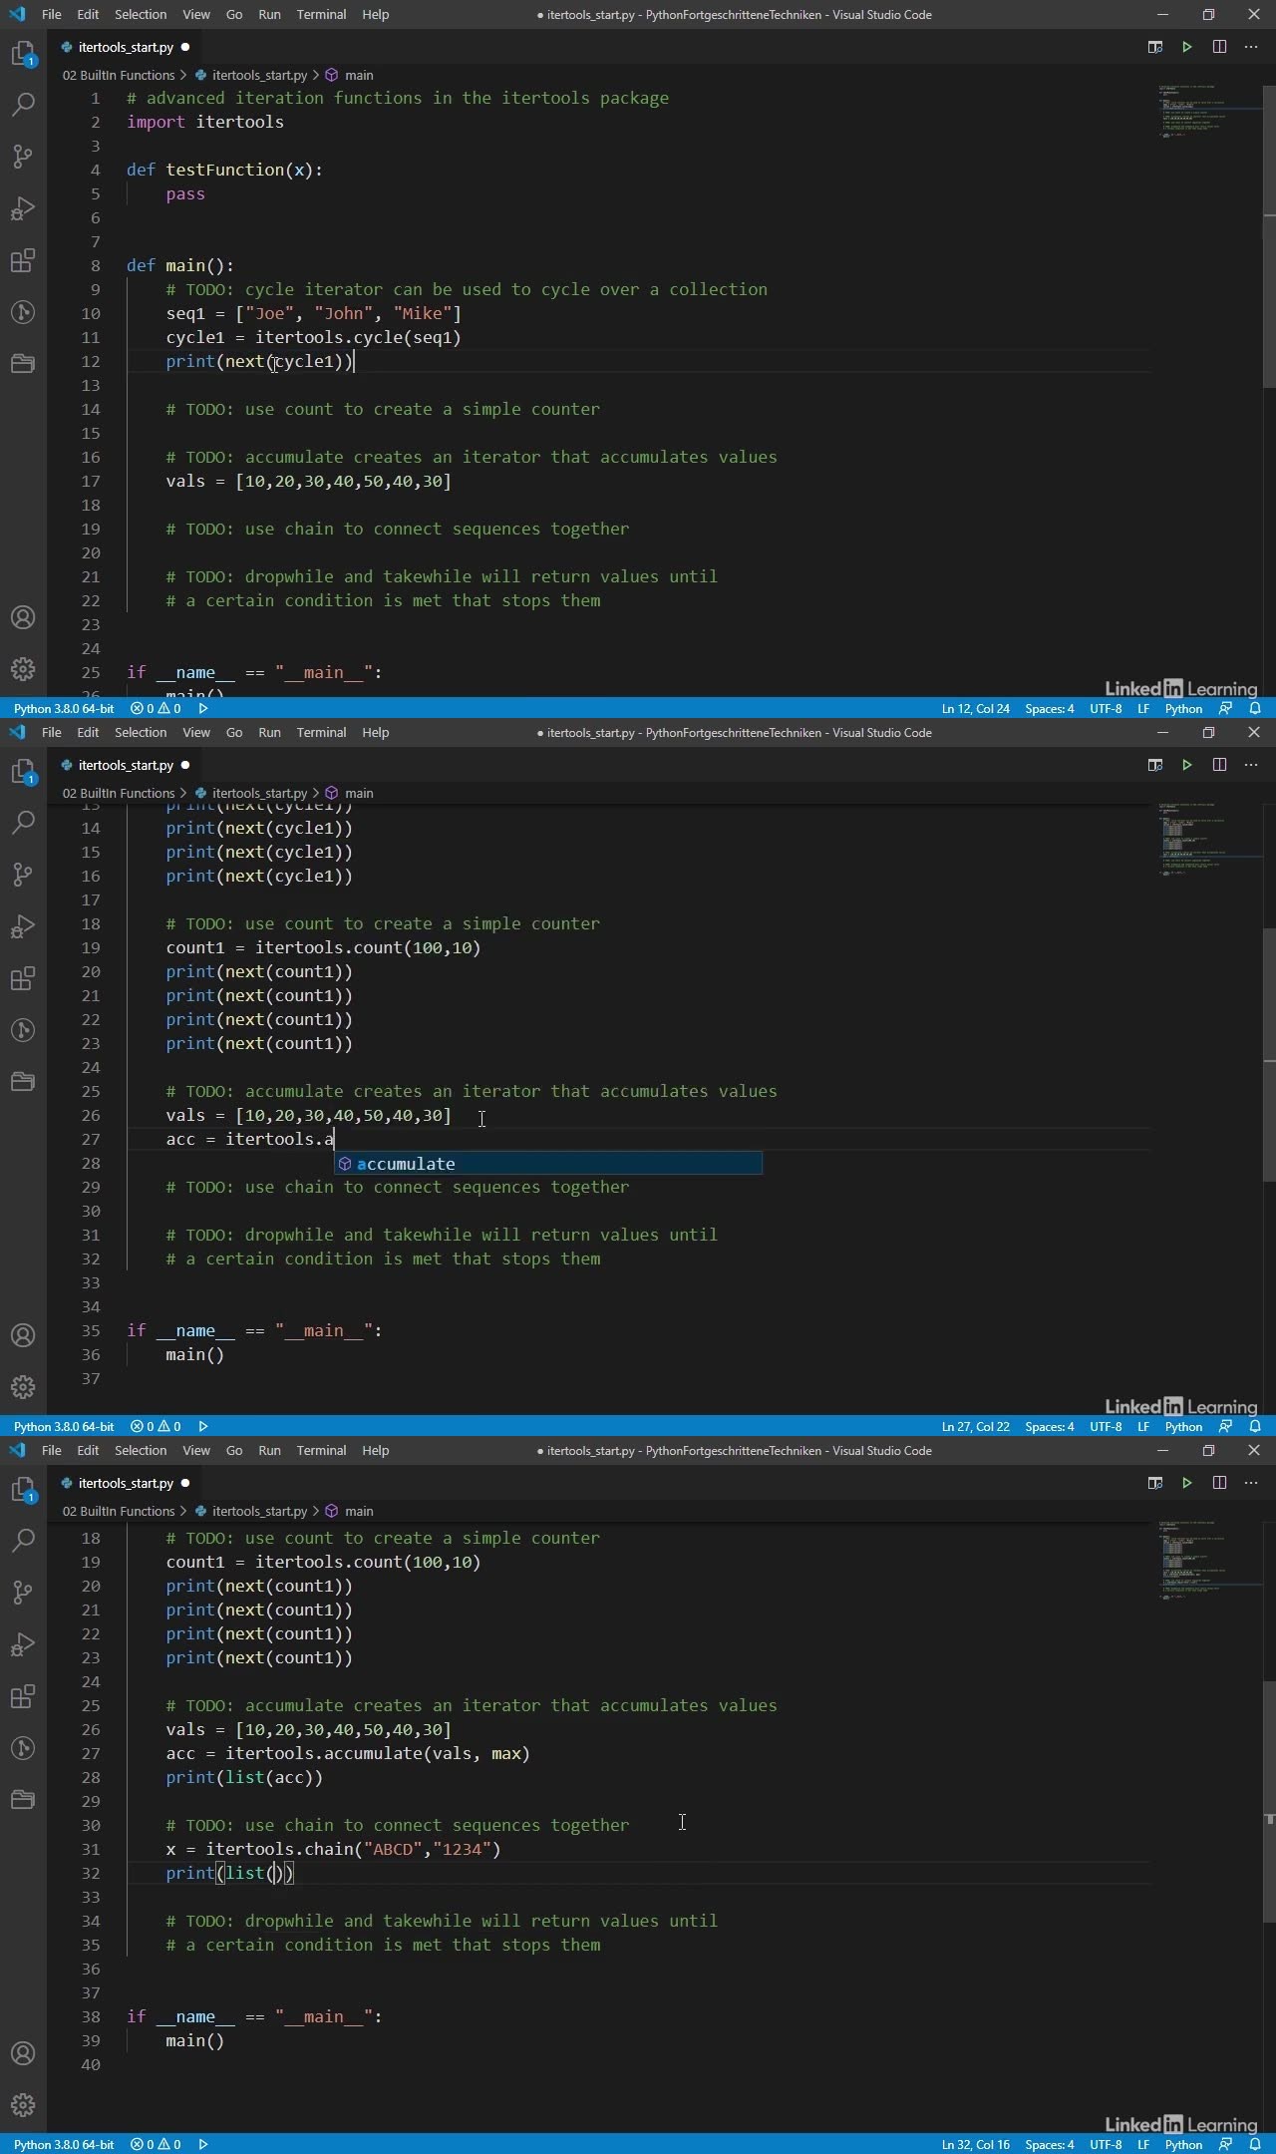Expand the main breadcrumb in the top window

(x=358, y=75)
